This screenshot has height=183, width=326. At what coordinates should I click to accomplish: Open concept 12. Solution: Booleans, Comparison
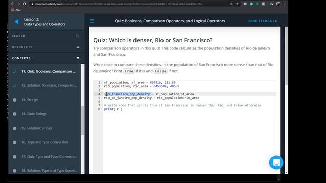[x=49, y=85]
